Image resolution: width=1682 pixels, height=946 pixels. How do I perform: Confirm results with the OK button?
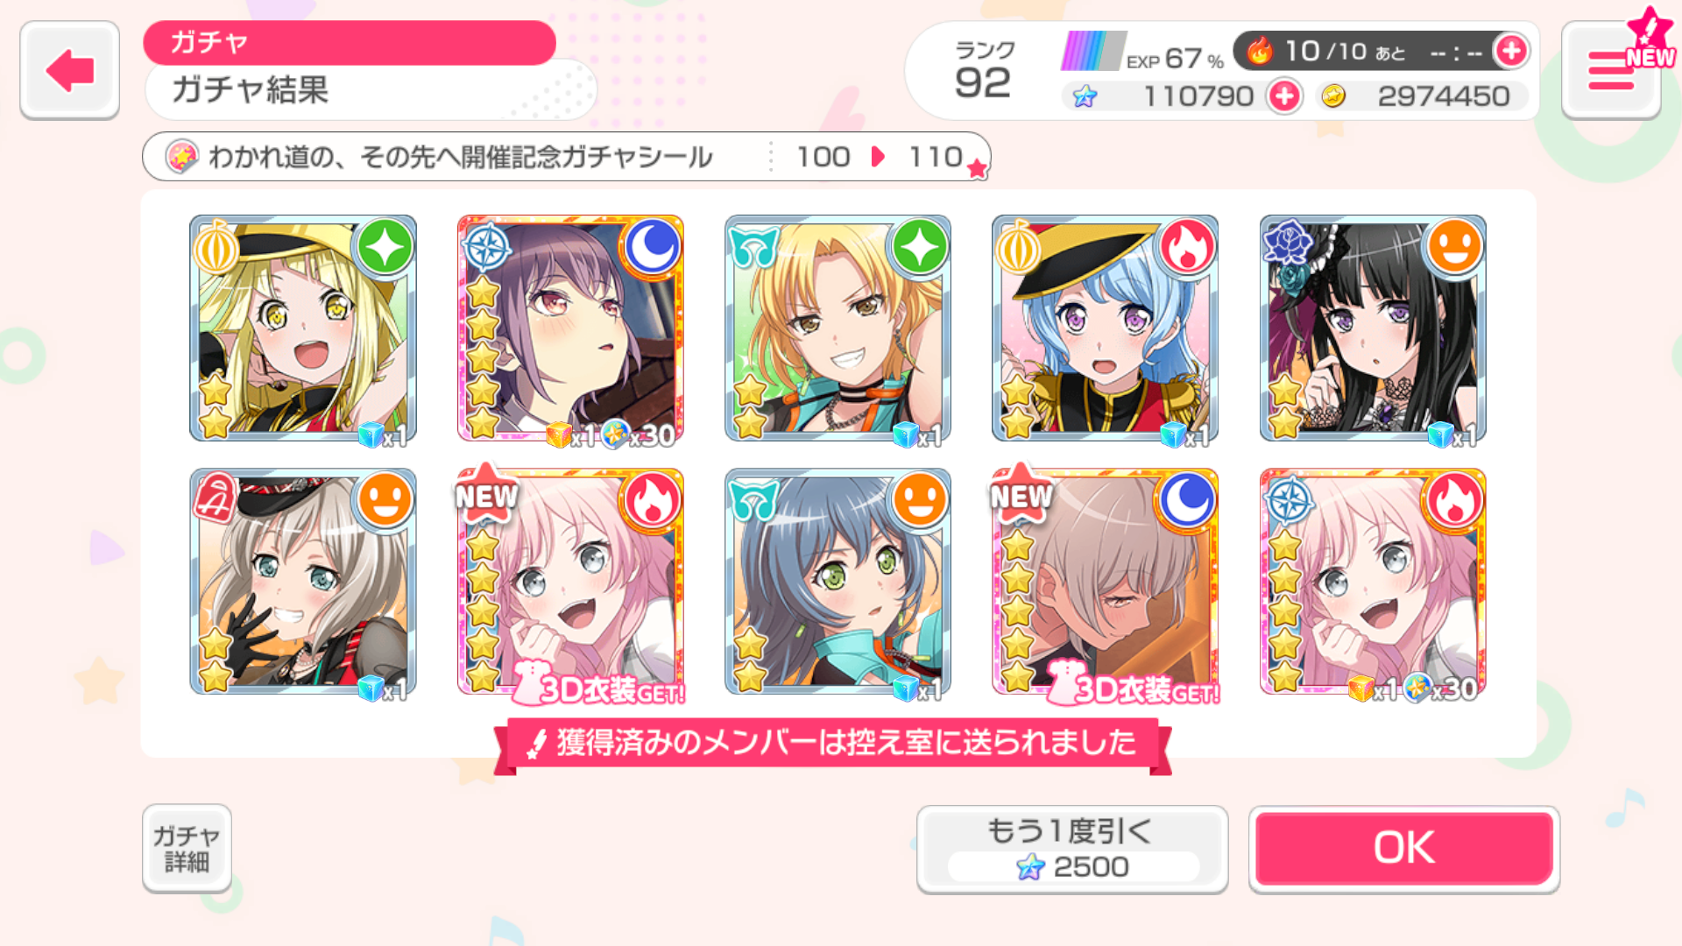point(1404,849)
